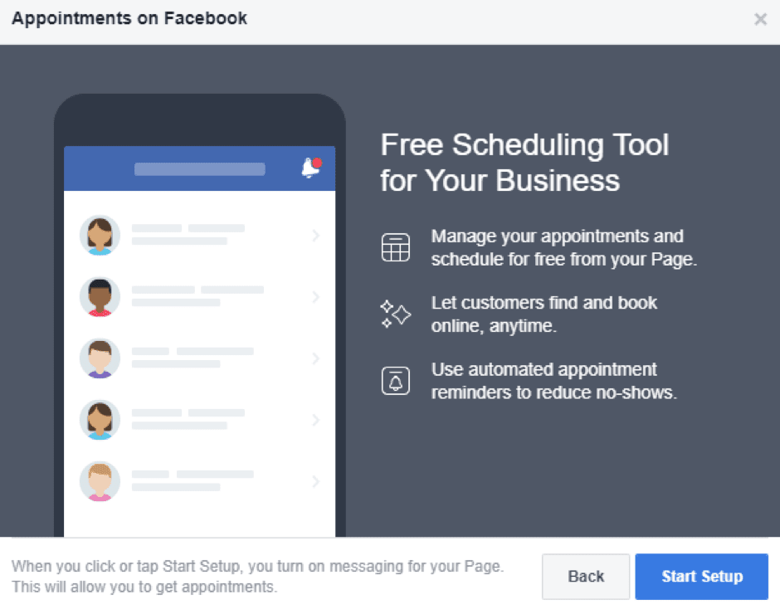The image size is (780, 614).
Task: Expand the third contact row chevron
Action: coord(315,358)
